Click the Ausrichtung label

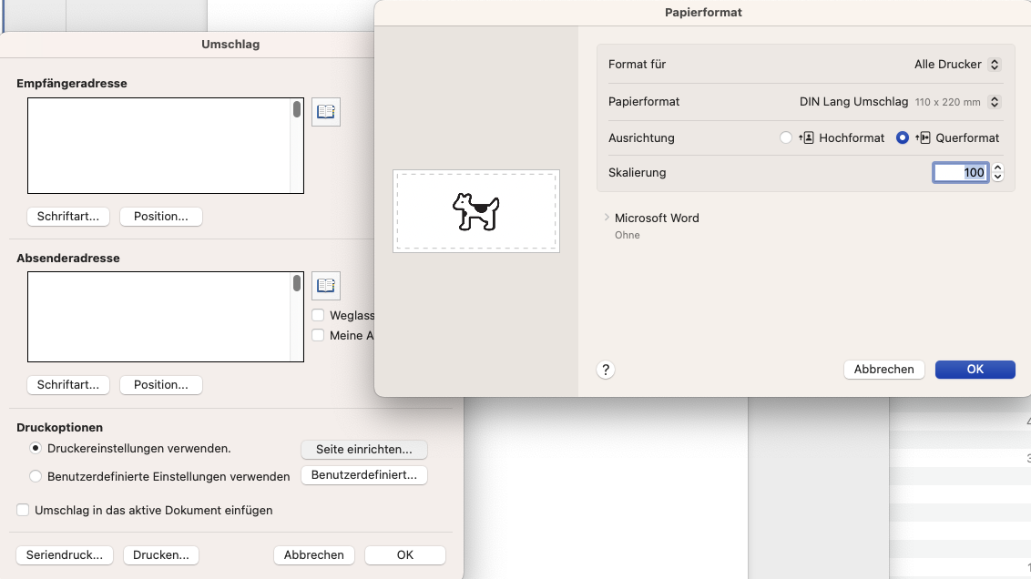point(641,138)
